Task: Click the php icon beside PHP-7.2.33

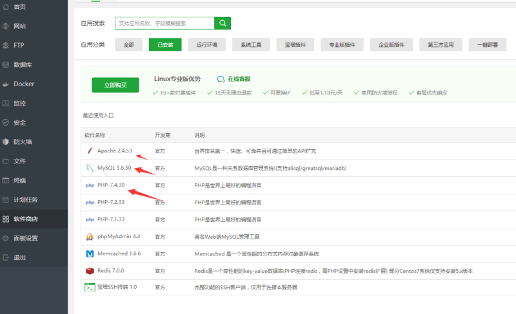Action: [x=90, y=202]
